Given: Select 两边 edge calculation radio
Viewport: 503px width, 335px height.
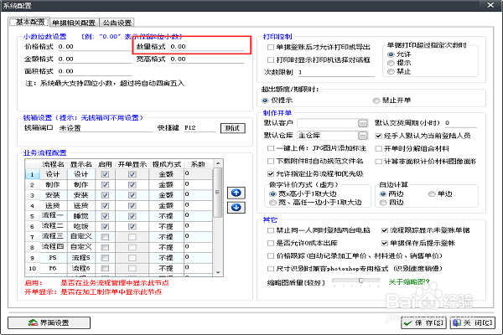Looking at the screenshot, I should coord(383,194).
